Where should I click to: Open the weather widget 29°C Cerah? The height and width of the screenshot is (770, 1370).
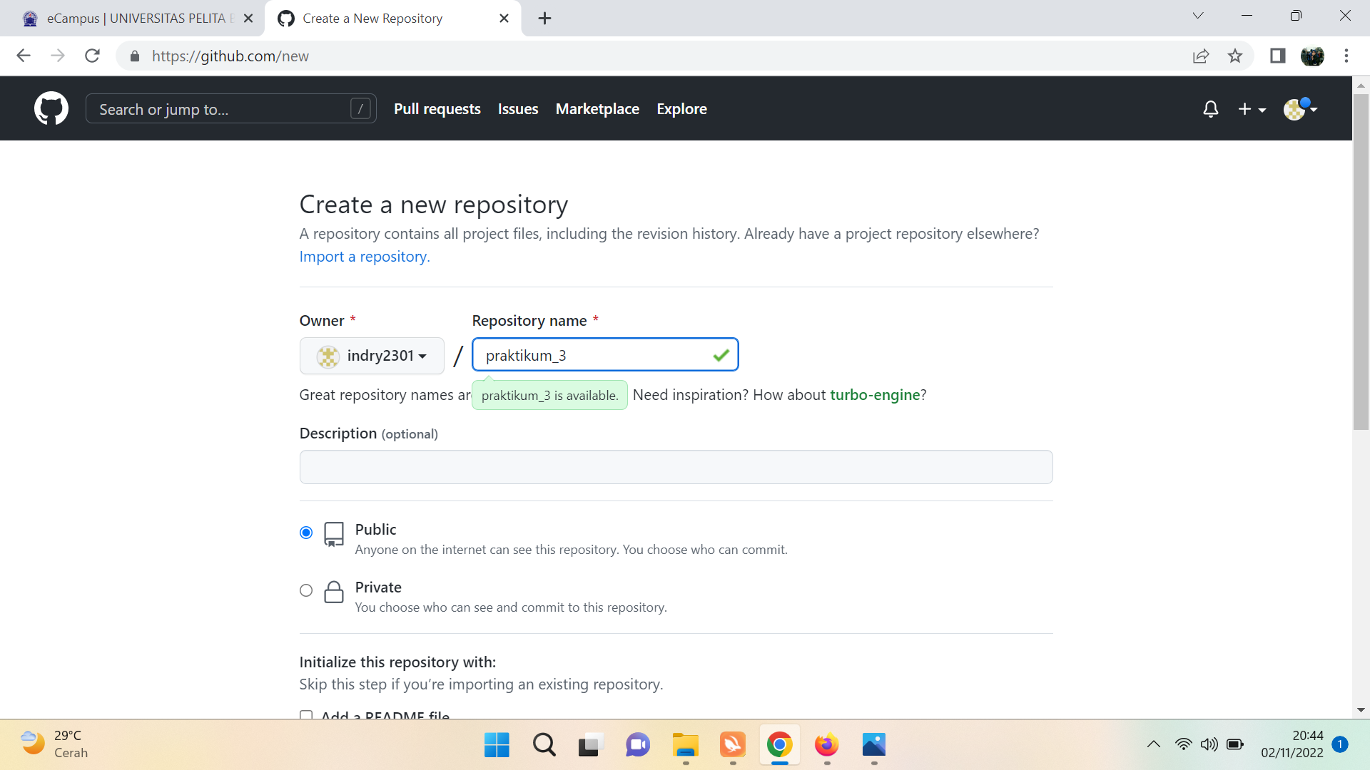(54, 744)
